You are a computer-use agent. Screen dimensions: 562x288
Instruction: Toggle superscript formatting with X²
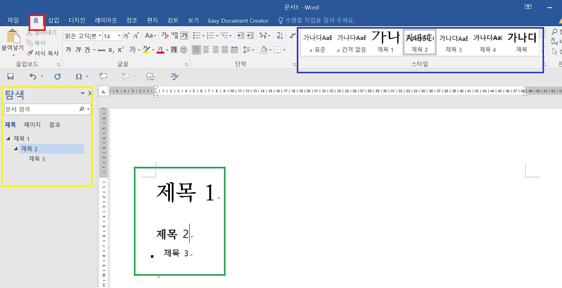[120, 50]
